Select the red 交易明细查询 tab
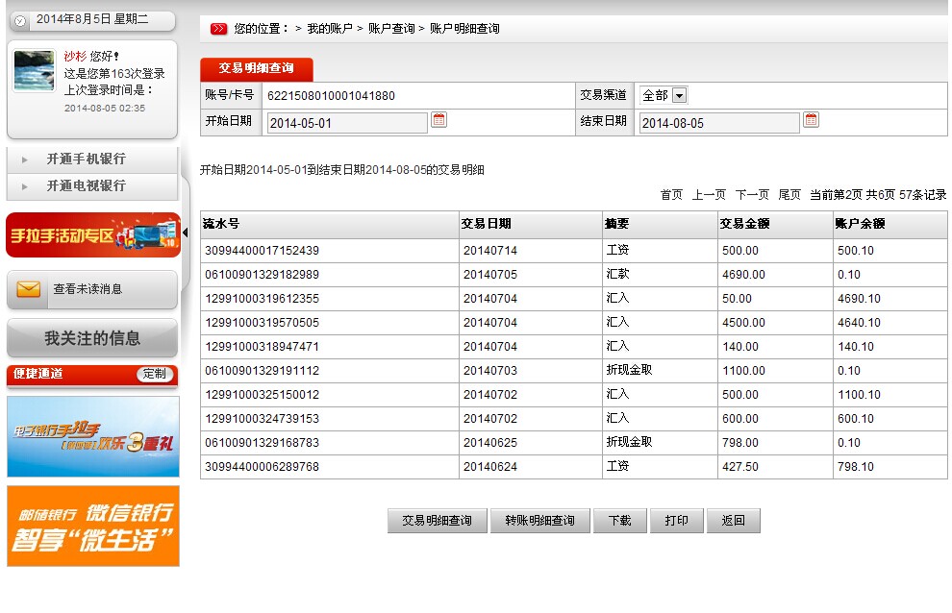This screenshot has height=613, width=952. pos(257,69)
